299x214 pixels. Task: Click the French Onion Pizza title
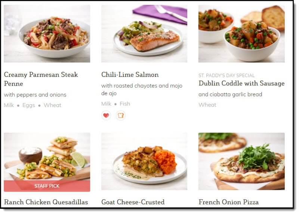pos(229,202)
